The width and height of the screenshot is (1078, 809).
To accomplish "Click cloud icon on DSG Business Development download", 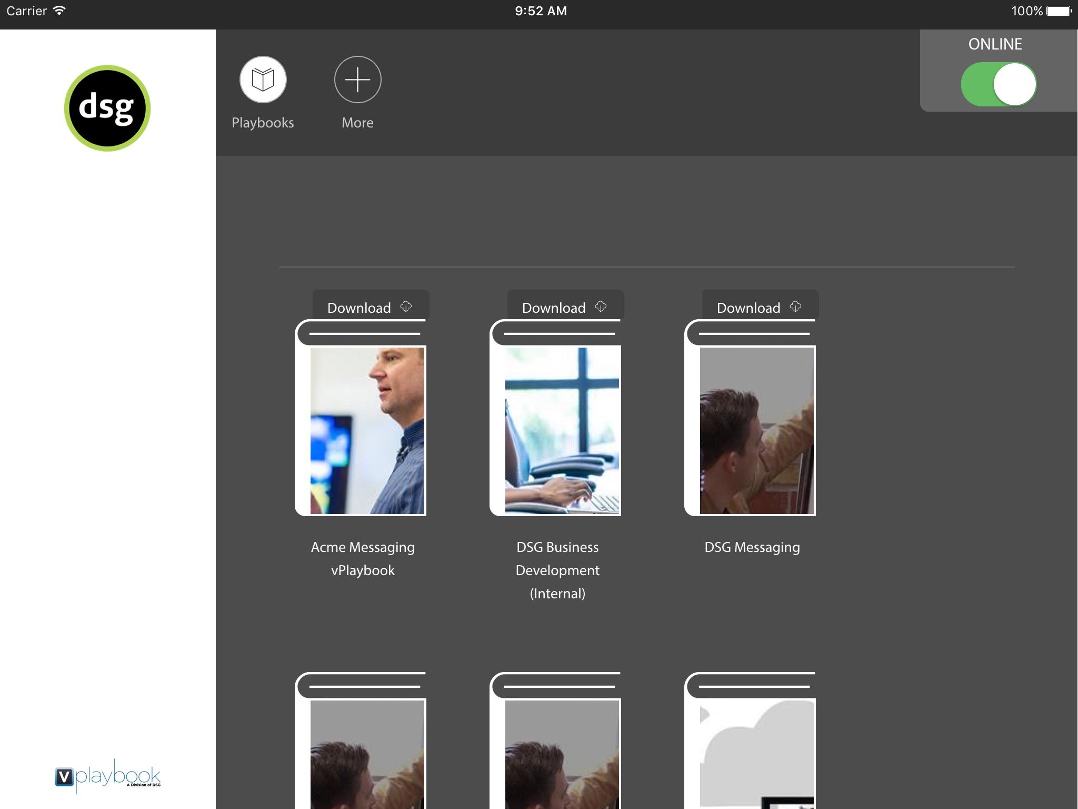I will tap(601, 307).
